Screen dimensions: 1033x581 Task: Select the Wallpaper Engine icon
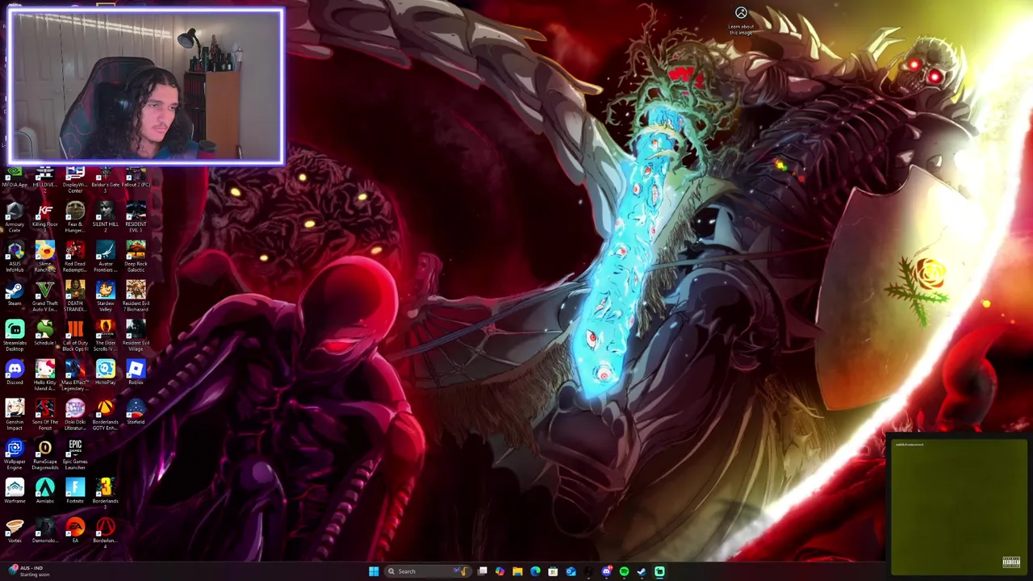click(x=15, y=454)
